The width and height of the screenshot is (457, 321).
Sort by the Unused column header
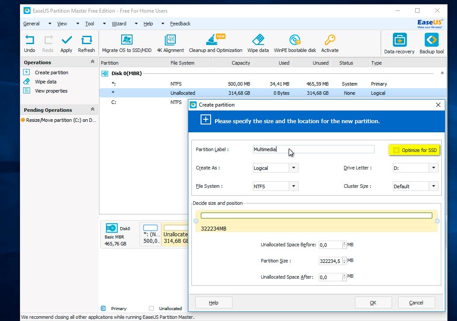[x=310, y=63]
